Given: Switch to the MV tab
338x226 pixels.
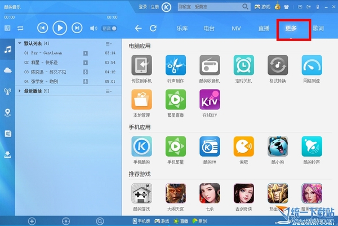Looking at the screenshot, I should 236,29.
